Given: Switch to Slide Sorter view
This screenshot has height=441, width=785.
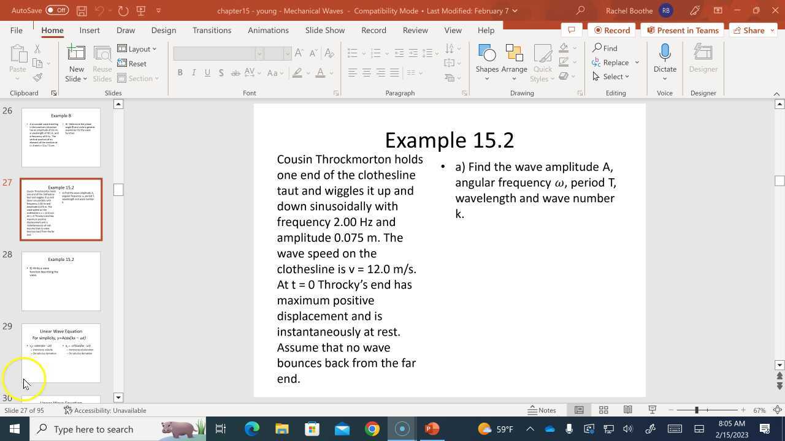Looking at the screenshot, I should tap(603, 410).
